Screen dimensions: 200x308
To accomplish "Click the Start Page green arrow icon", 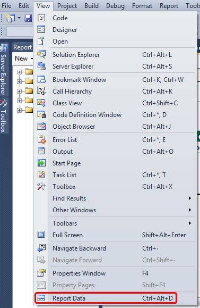I will pos(41,163).
